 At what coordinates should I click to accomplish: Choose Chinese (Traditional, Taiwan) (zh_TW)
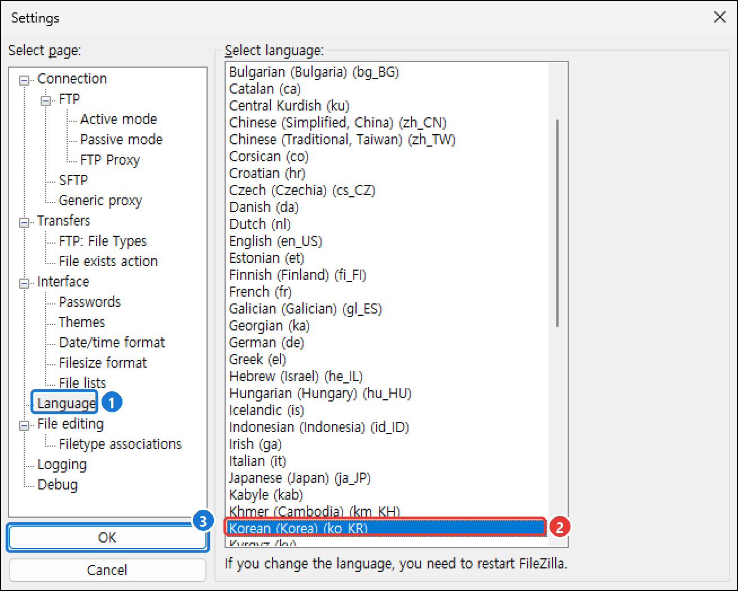click(x=386, y=139)
